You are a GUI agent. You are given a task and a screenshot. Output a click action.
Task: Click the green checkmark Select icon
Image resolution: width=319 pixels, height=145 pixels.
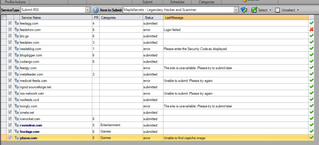(x=254, y=10)
